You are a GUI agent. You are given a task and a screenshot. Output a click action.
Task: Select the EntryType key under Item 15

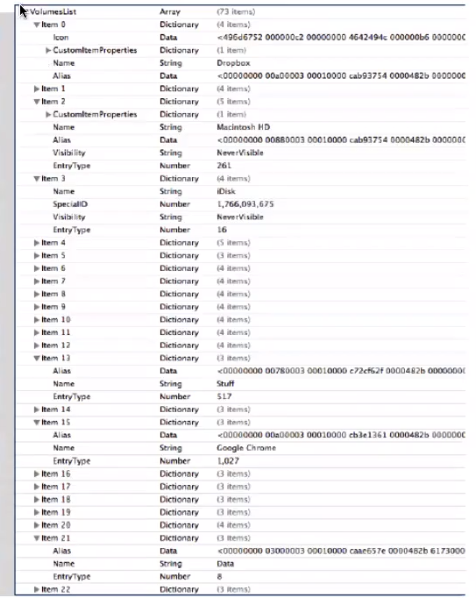(x=72, y=461)
